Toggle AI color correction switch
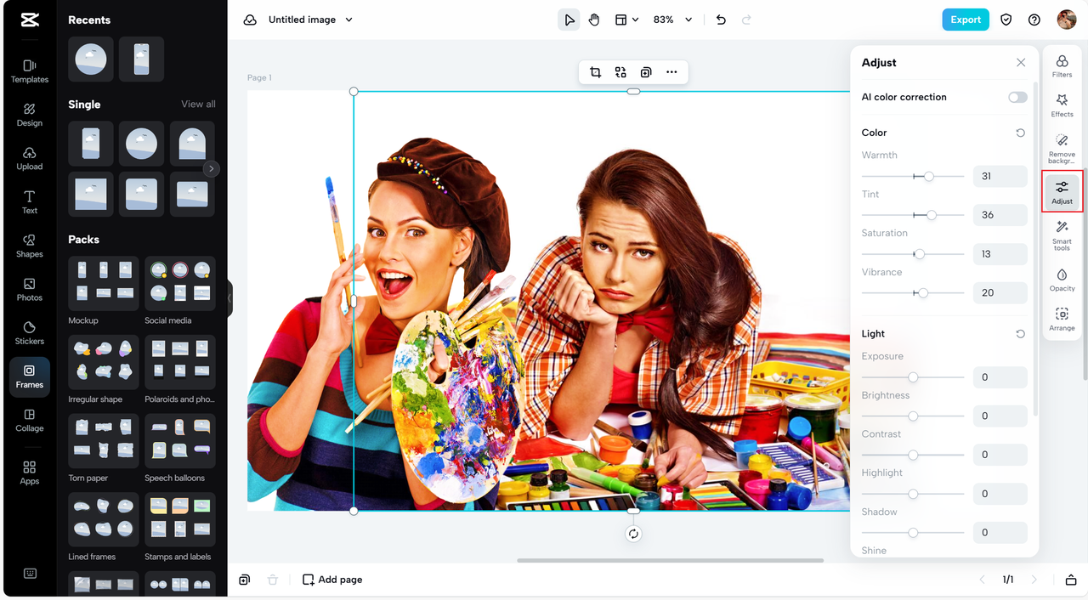 point(1017,97)
